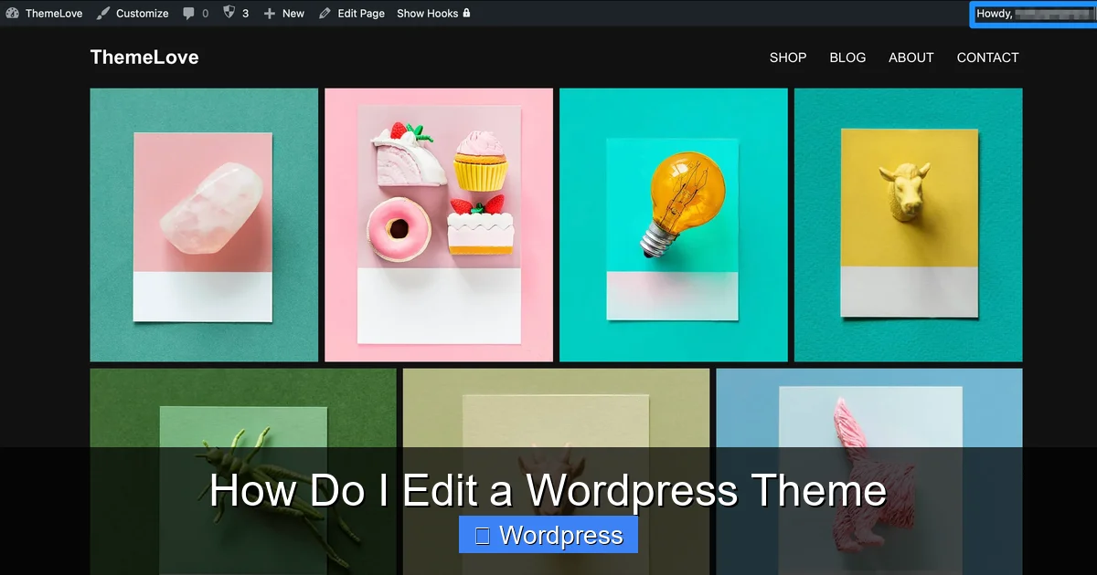
Task: Click the lock icon beside Show Hooks
Action: pyautogui.click(x=466, y=13)
